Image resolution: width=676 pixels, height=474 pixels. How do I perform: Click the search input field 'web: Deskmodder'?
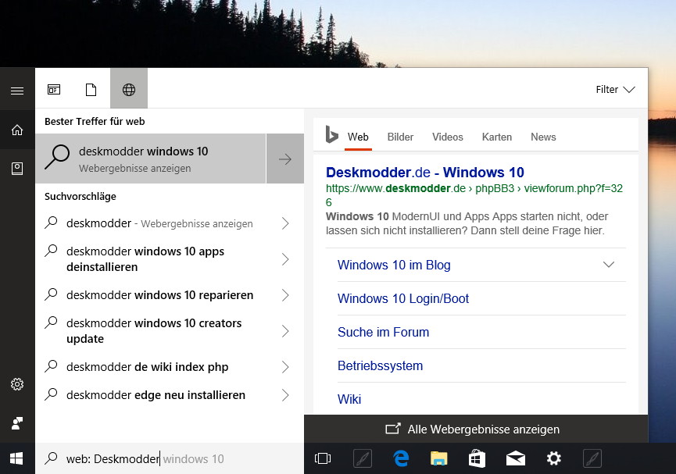click(170, 458)
